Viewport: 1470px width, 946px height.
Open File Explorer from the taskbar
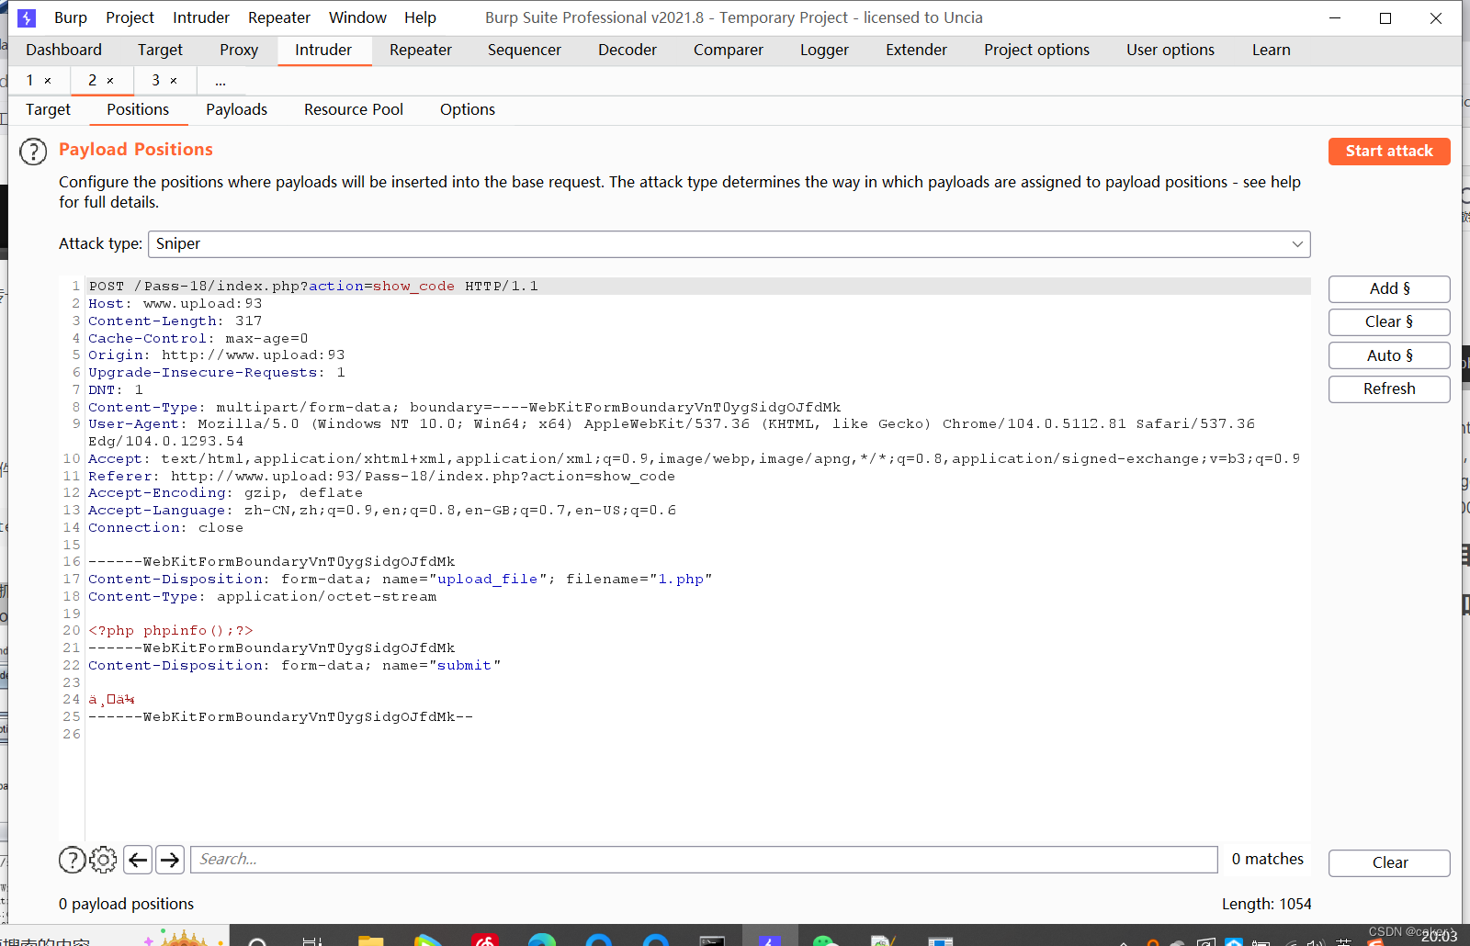[x=370, y=940]
